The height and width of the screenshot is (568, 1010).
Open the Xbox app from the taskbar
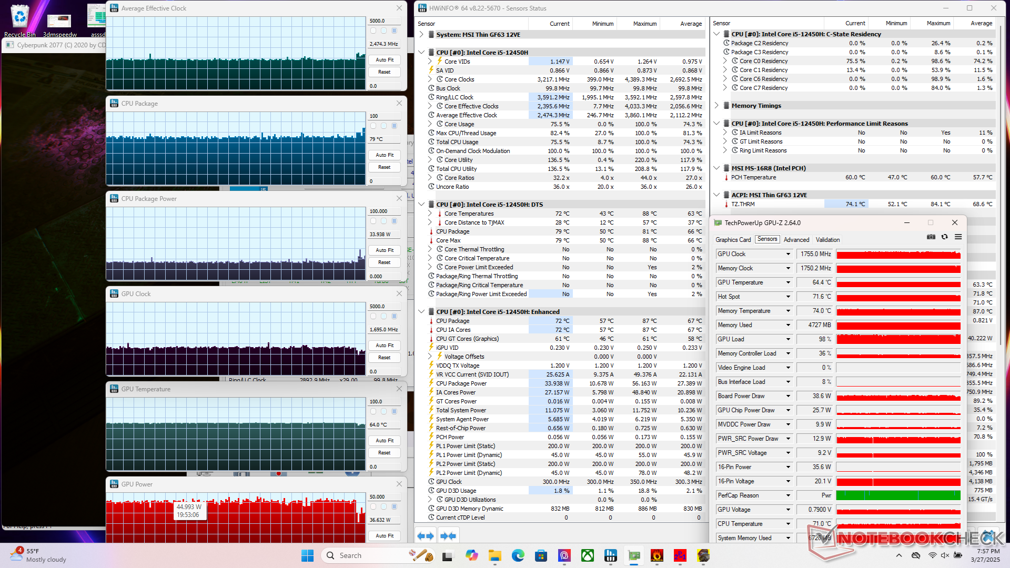pyautogui.click(x=587, y=555)
